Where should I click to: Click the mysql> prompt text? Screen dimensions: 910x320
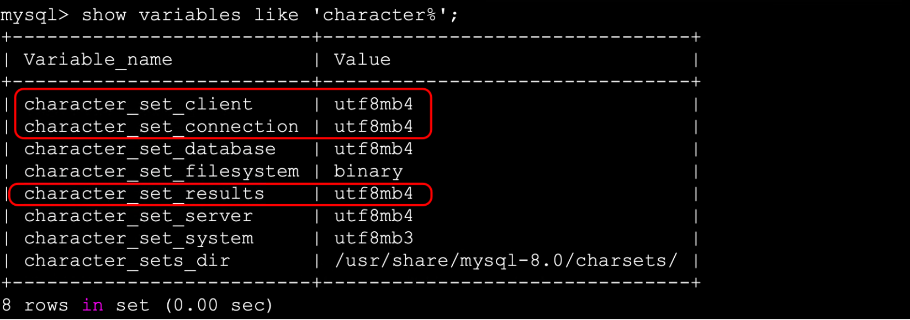click(x=34, y=15)
